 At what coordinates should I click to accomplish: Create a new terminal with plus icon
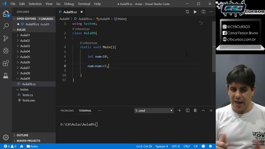[179, 111]
